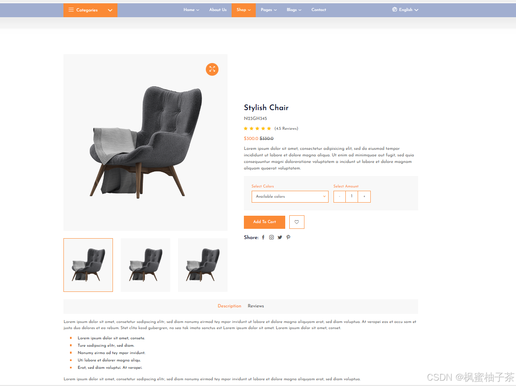Click the orange fullscreen expand image icon
Viewport: 516px width, 386px height.
pyautogui.click(x=212, y=69)
